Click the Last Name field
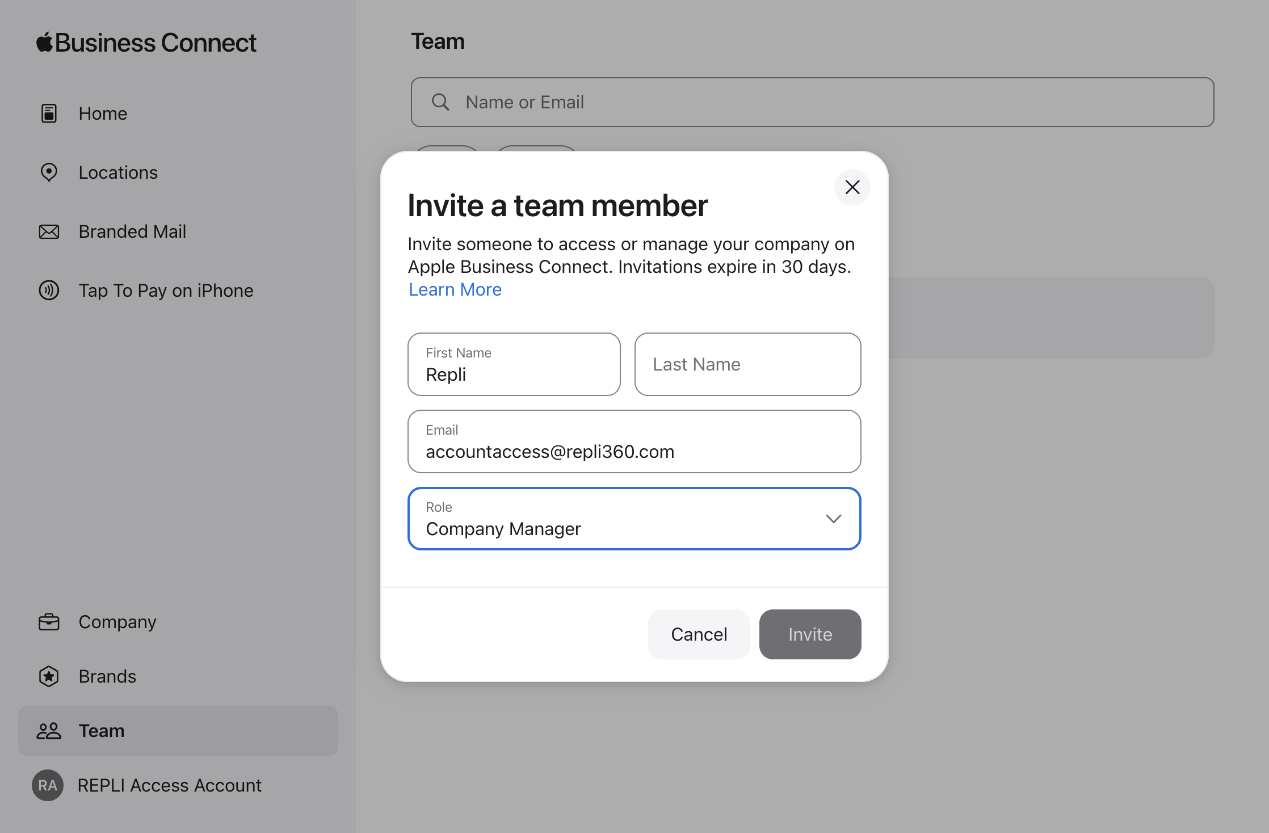1269x833 pixels. point(748,364)
